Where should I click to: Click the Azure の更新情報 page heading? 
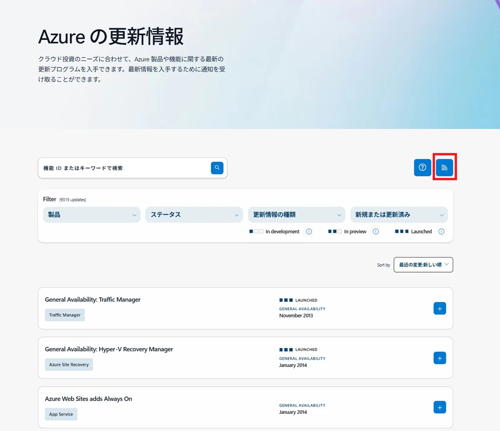click(x=111, y=36)
